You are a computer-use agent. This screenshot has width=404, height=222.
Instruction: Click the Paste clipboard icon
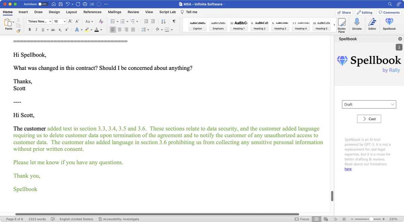coord(8,23)
